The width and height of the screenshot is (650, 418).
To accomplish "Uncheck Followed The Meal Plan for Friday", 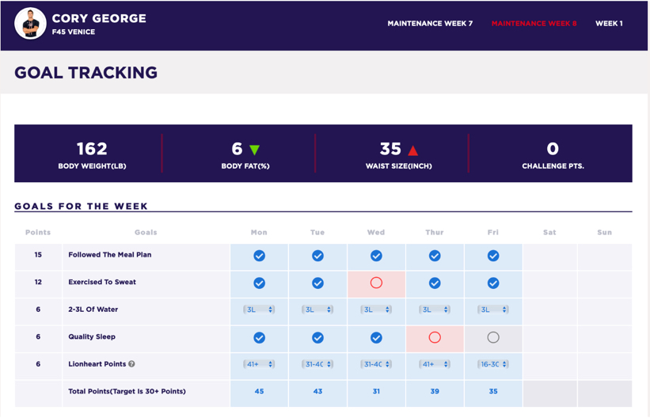I will tap(493, 256).
